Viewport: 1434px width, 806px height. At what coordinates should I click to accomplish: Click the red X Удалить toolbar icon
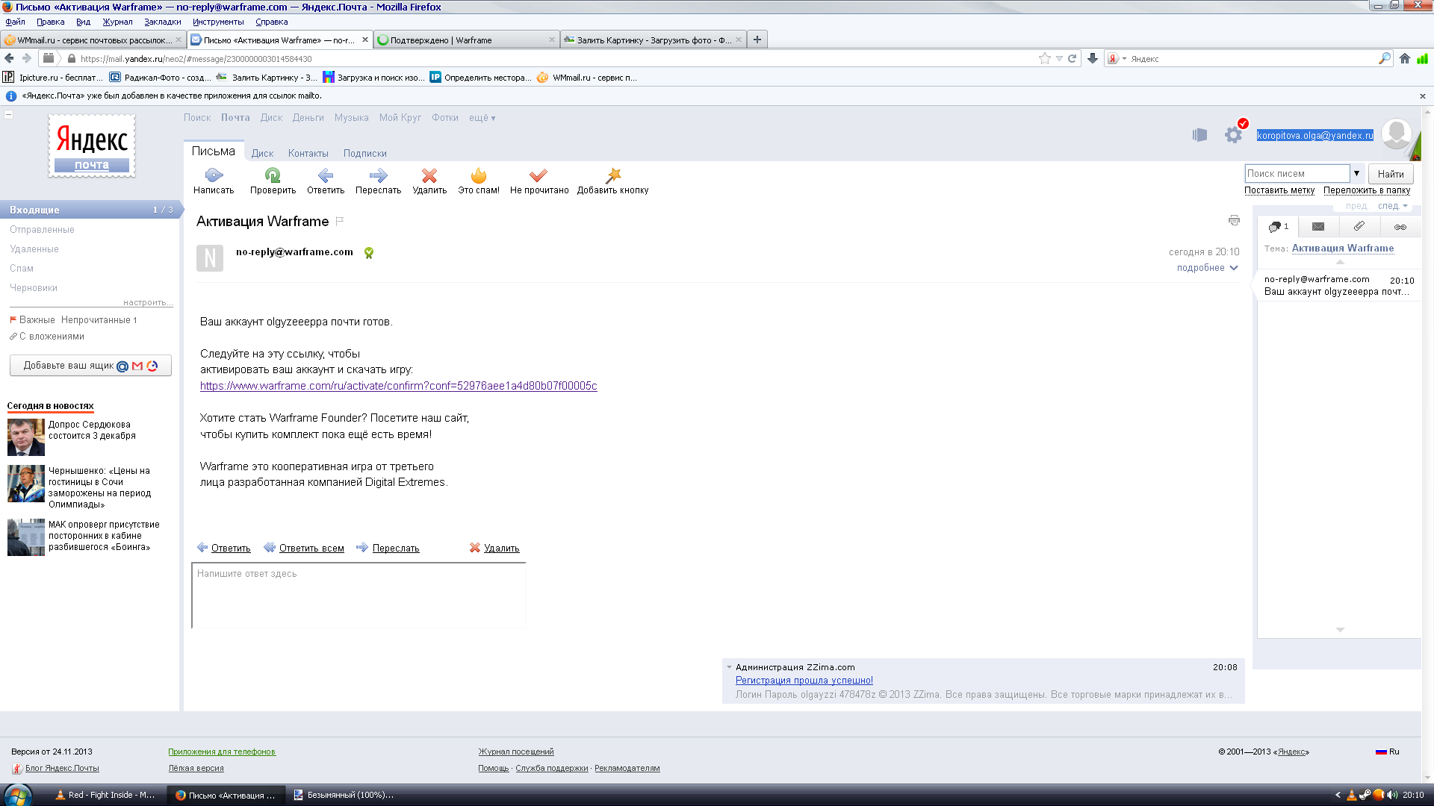[x=429, y=175]
